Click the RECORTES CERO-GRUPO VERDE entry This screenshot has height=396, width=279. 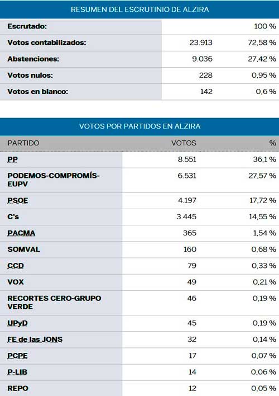click(x=54, y=303)
